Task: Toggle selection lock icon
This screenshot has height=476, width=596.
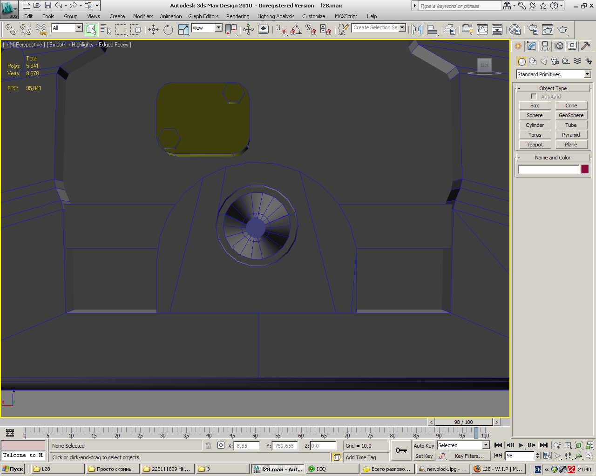Action: pyautogui.click(x=208, y=445)
